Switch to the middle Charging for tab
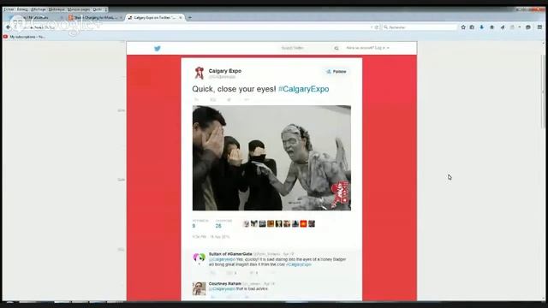Image resolution: width=548 pixels, height=308 pixels. coord(95,17)
